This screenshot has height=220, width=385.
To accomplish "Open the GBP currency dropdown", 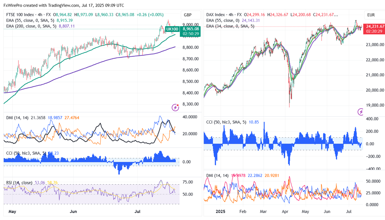I will pyautogui.click(x=188, y=15).
